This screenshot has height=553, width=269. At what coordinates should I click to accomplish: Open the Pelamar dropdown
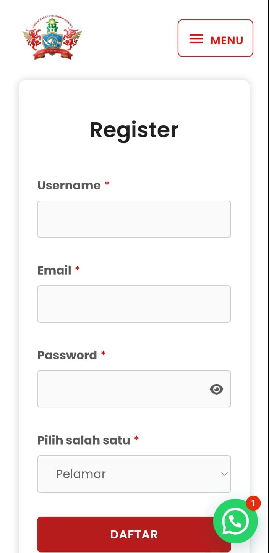click(x=134, y=474)
